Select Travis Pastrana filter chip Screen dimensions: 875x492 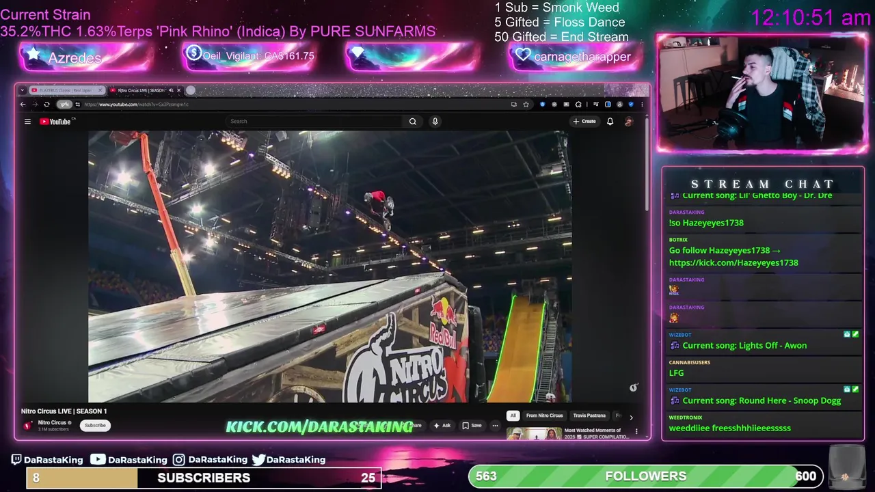pos(589,415)
